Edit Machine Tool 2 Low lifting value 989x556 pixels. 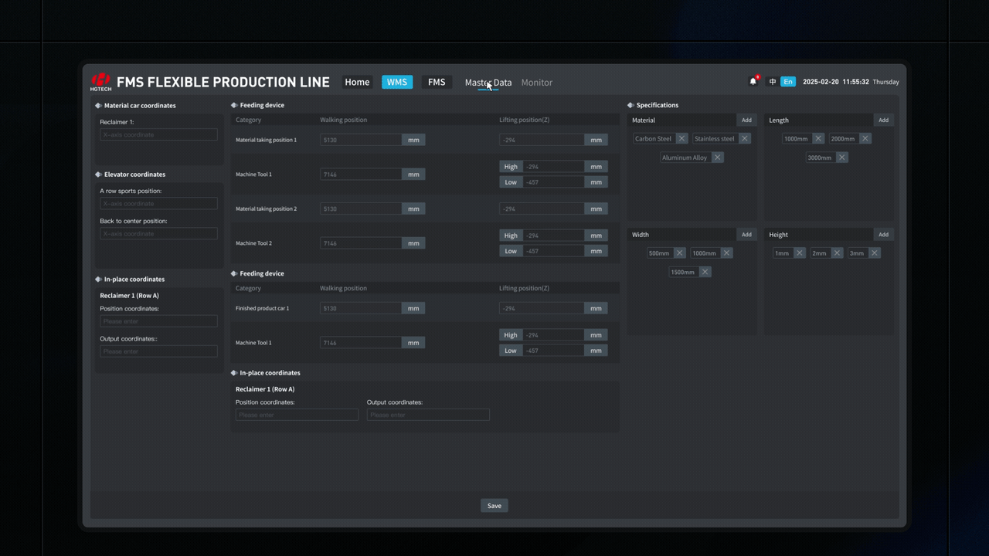click(553, 251)
